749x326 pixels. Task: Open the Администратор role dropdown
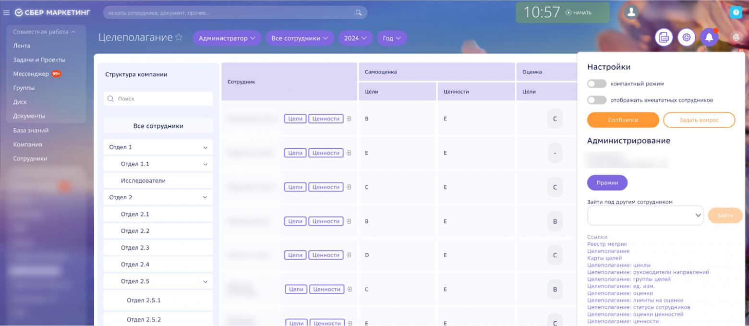click(x=227, y=38)
